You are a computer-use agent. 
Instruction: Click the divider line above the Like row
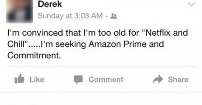(101, 67)
